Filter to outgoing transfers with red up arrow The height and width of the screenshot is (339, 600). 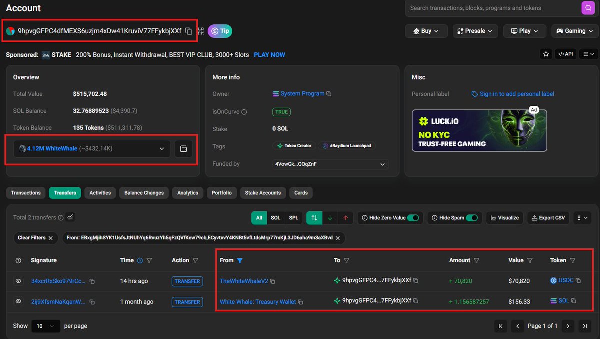click(345, 218)
